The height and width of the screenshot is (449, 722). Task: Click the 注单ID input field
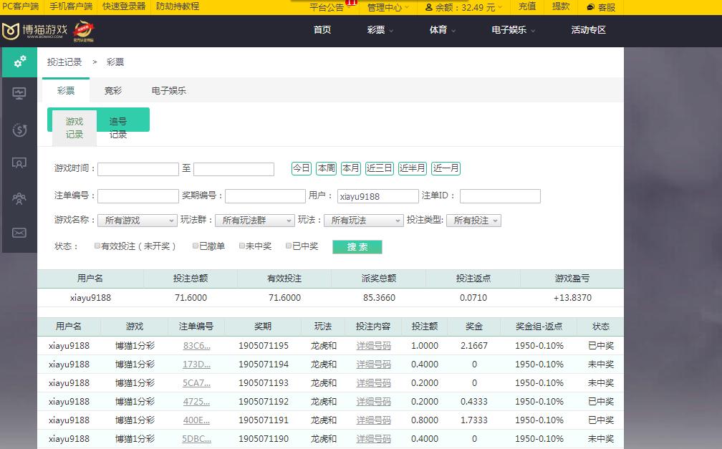(x=499, y=196)
